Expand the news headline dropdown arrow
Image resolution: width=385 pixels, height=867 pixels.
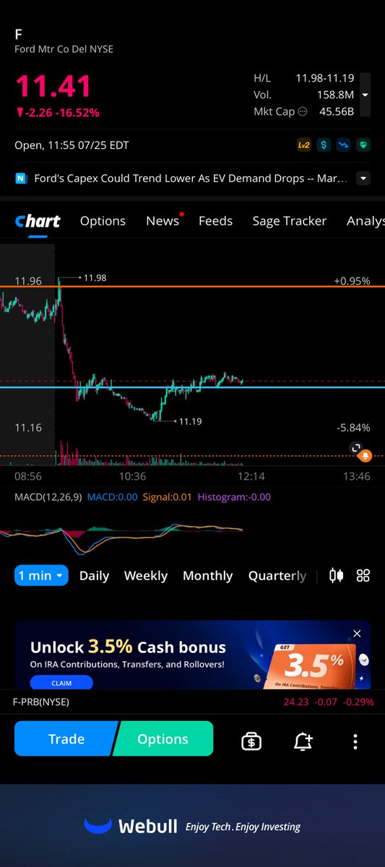point(363,178)
